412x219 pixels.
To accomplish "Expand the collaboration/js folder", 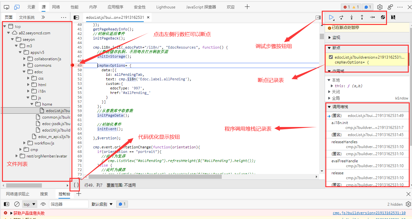I will point(24,59).
